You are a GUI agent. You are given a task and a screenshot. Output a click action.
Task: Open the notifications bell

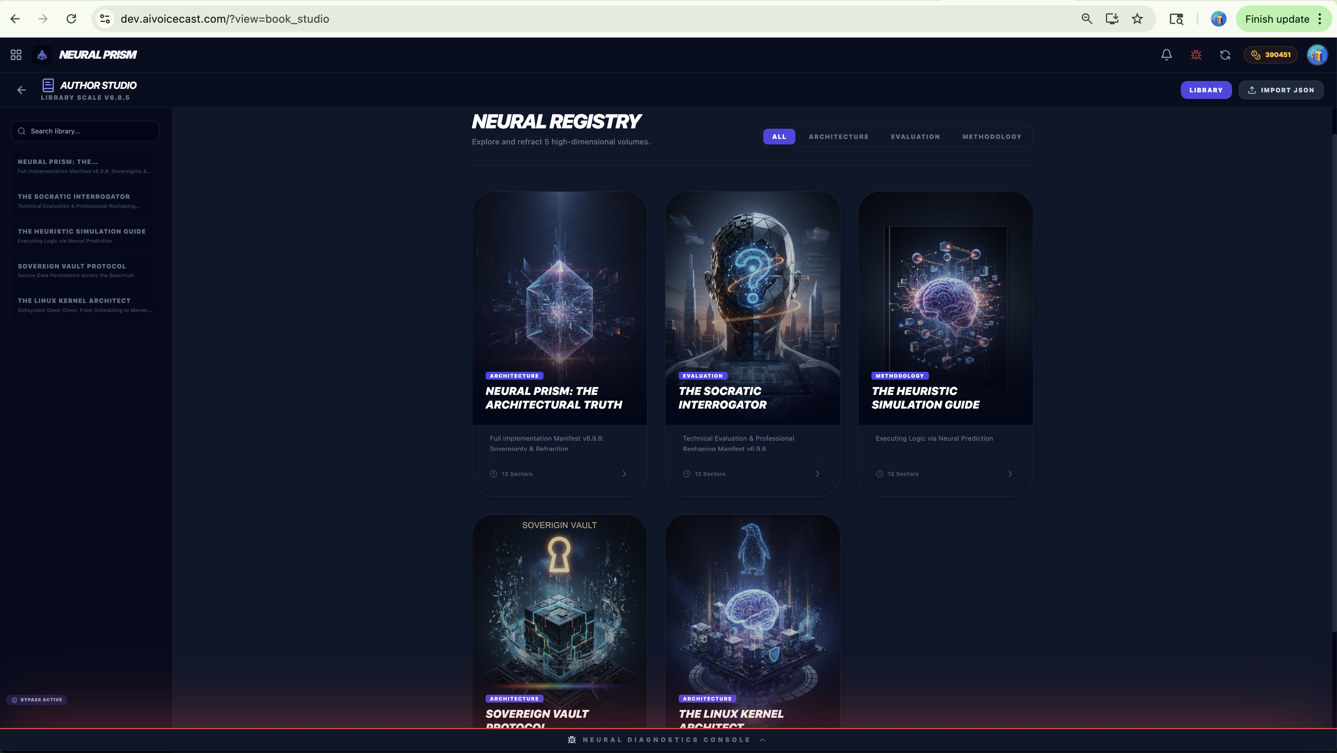(x=1166, y=54)
